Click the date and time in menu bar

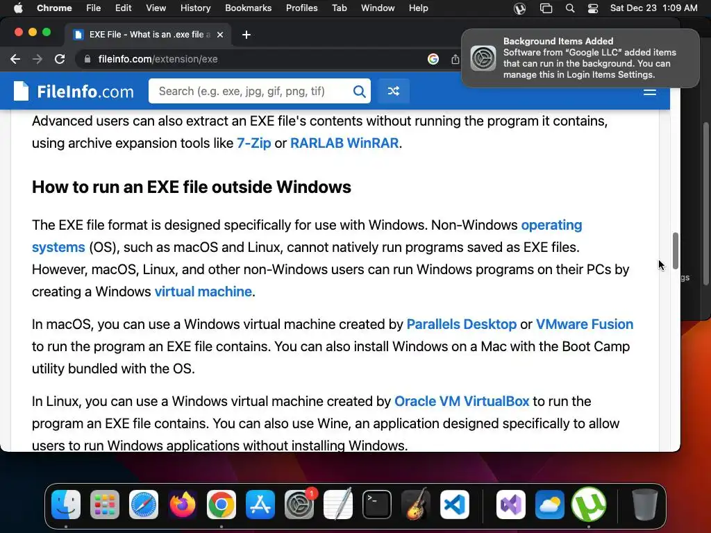tap(653, 8)
